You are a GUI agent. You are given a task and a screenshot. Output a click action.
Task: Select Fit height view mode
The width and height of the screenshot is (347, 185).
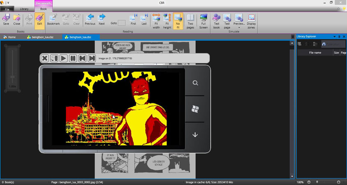[167, 21]
